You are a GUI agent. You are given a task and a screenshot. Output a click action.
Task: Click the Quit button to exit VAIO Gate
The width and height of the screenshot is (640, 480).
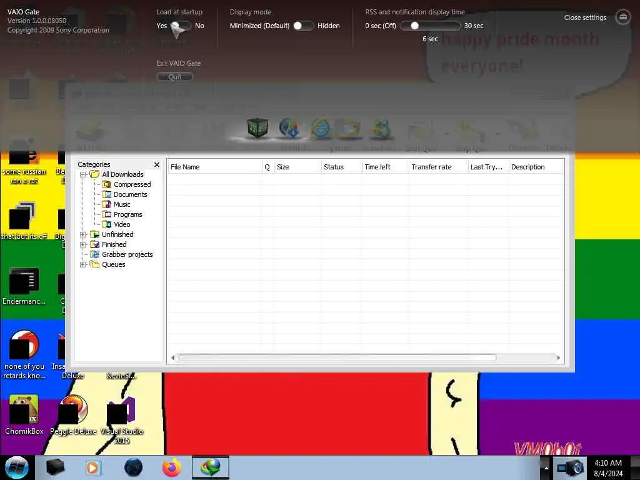(x=175, y=77)
